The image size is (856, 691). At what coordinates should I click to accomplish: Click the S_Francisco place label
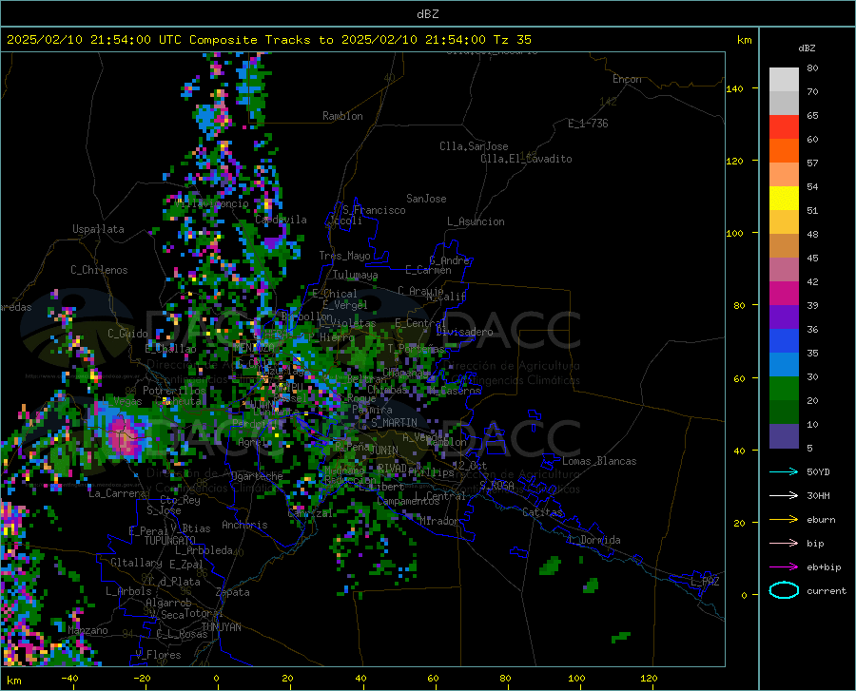click(374, 210)
